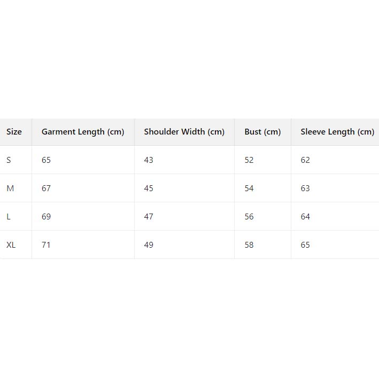
Task: Select shoulder width 49 in XL row
Action: click(x=149, y=245)
